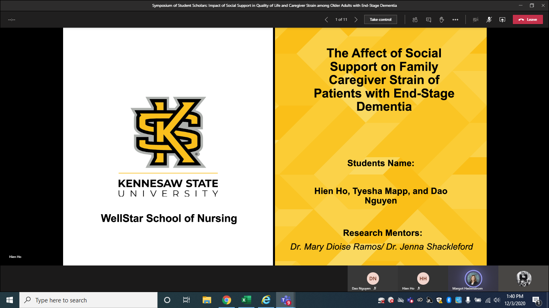Screen dimensions: 549x308
Task: Open the meeting chat conversation
Action: [428, 20]
